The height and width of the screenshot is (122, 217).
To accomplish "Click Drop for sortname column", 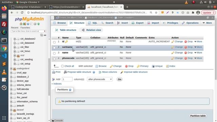I will (x=189, y=47).
